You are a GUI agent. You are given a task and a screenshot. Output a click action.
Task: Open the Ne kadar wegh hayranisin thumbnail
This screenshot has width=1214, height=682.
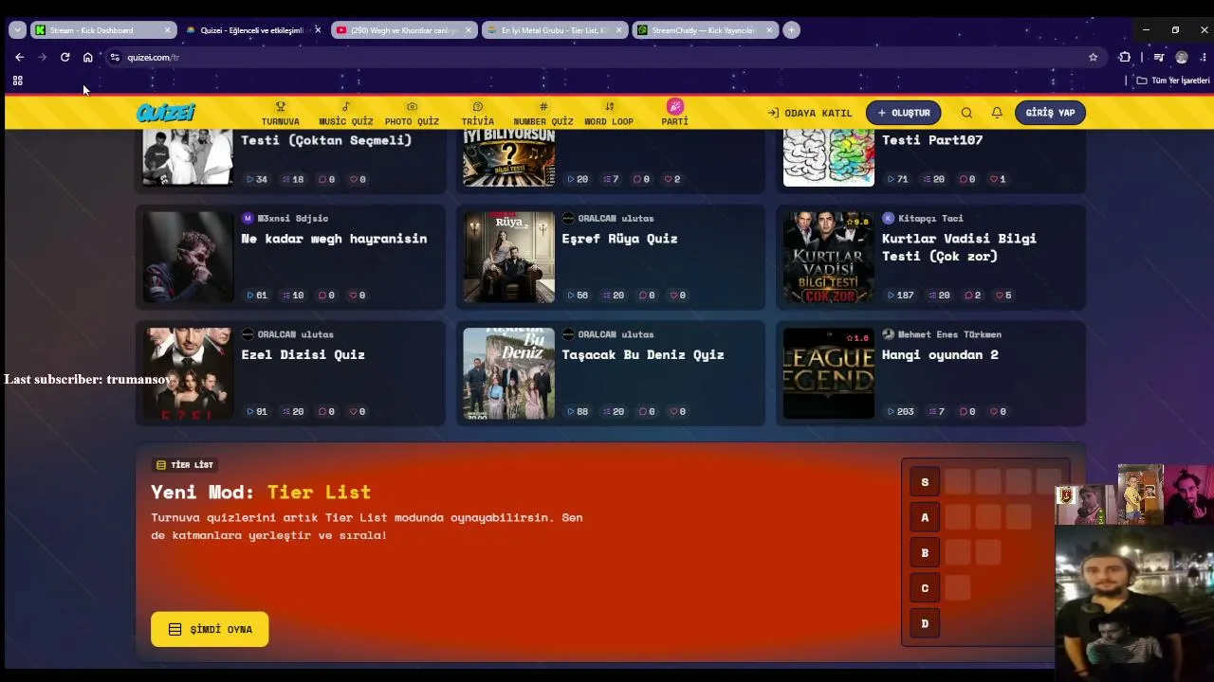tap(188, 257)
